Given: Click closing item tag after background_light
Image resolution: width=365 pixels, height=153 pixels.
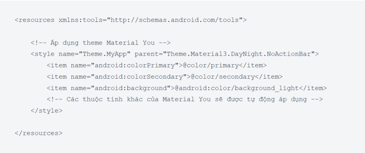Looking at the screenshot, I should [x=313, y=88].
